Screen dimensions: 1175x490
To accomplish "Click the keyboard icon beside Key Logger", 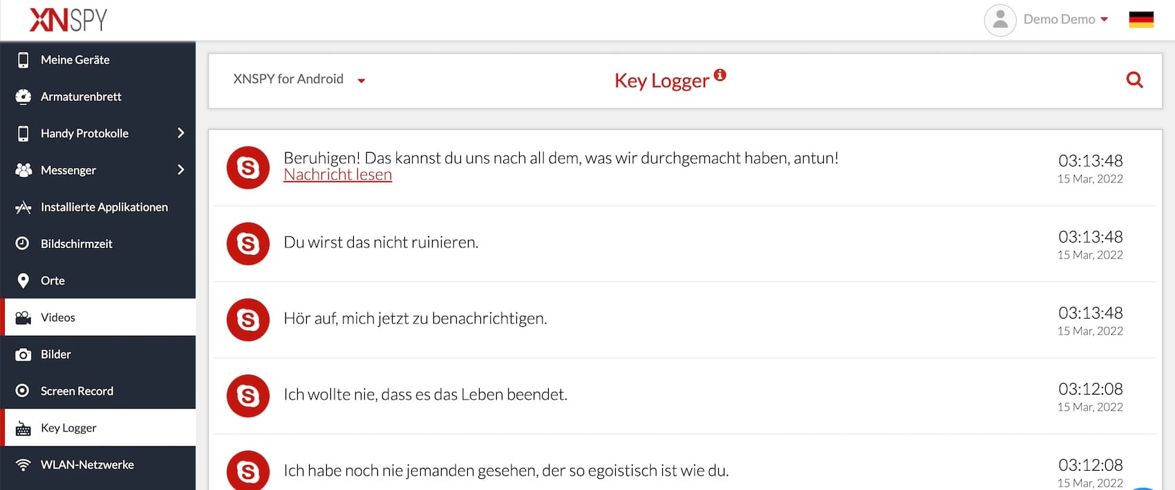I will (x=23, y=428).
